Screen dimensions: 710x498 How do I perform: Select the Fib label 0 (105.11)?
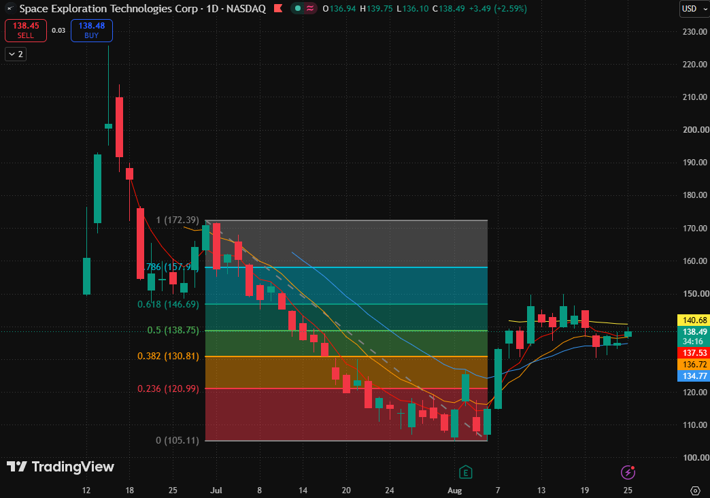[177, 440]
